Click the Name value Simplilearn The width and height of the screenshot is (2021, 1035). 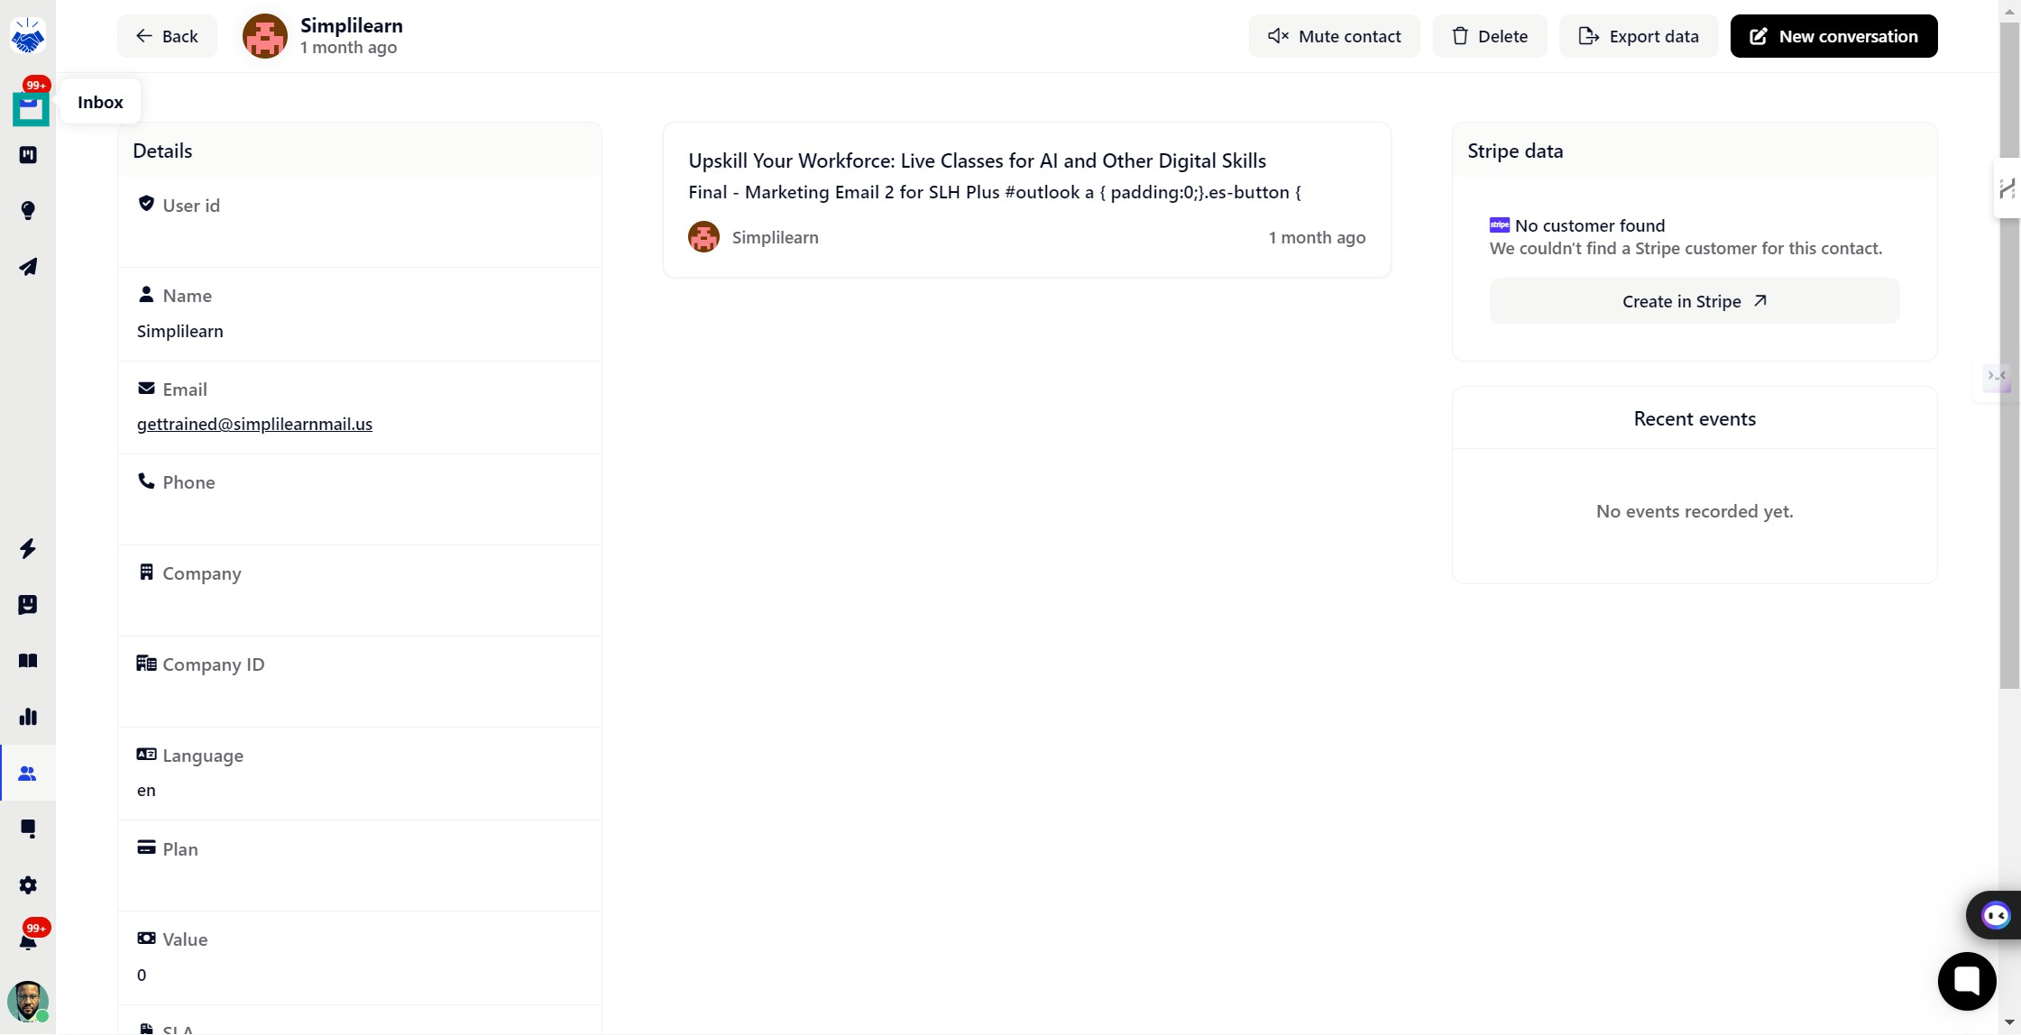(179, 331)
